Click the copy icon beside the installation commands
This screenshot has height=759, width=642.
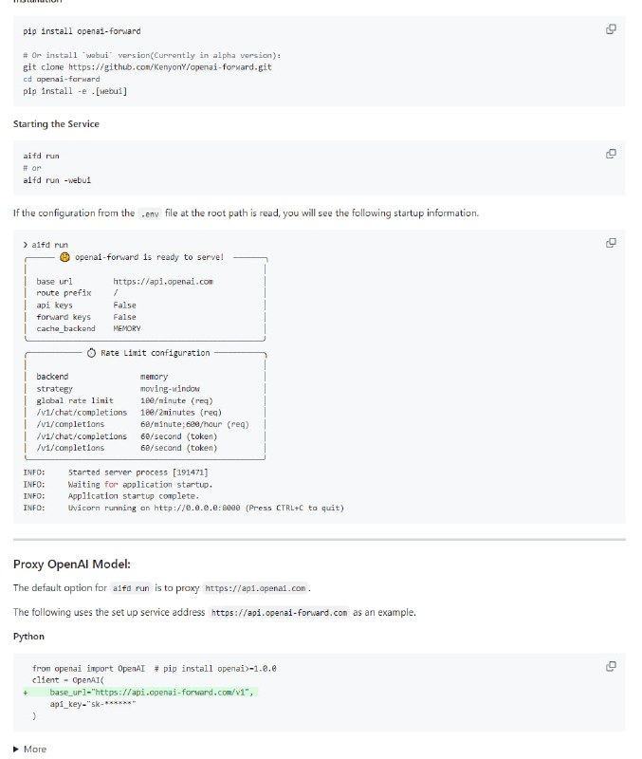pos(610,30)
